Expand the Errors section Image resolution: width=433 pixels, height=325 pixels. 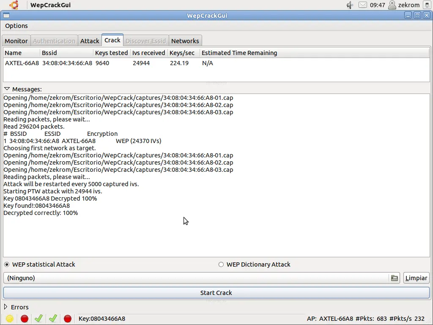pos(5,307)
